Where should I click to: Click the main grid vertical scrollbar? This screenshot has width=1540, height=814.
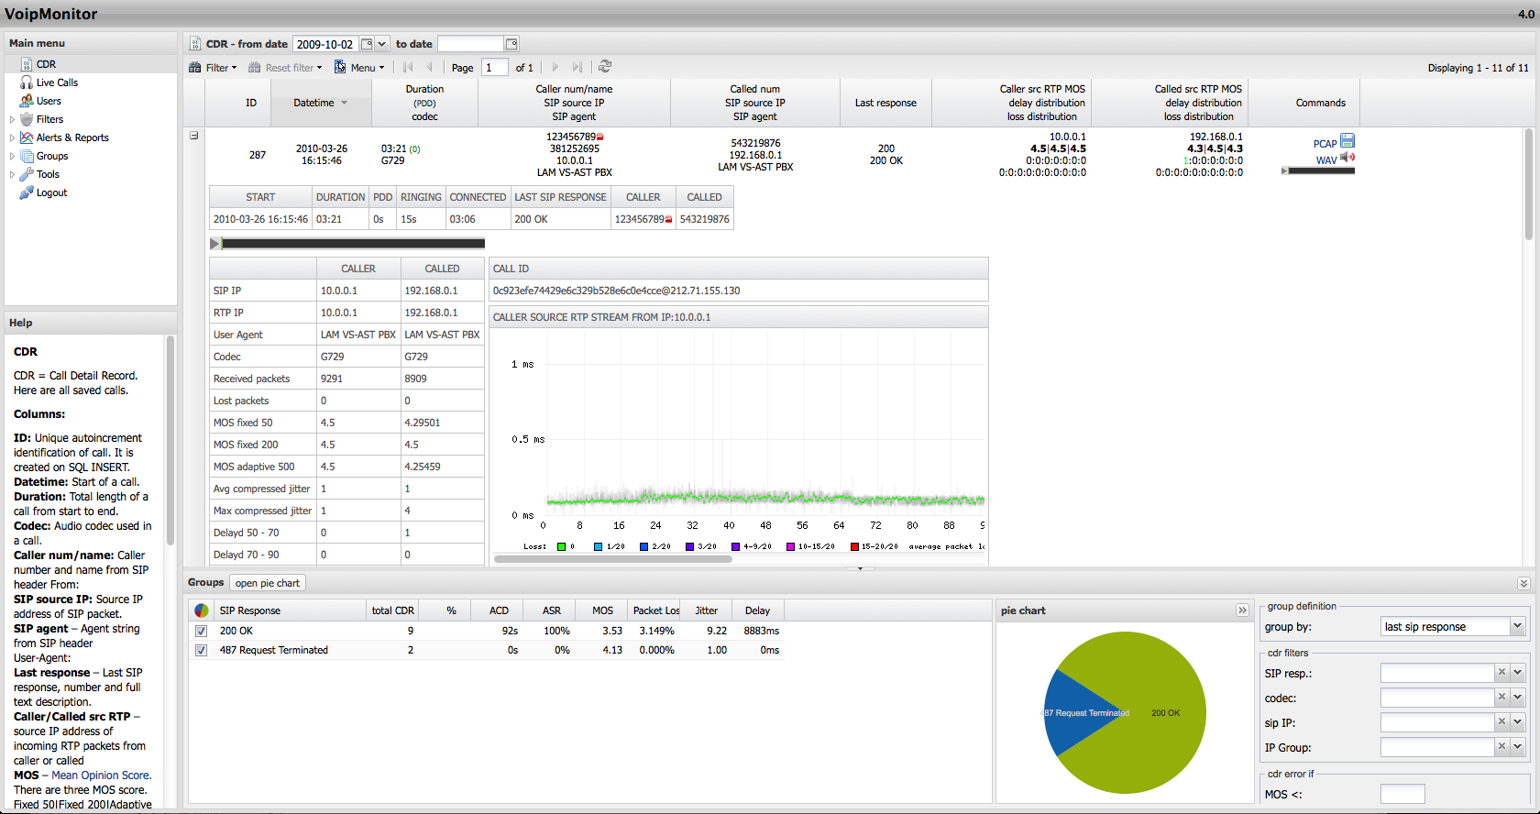(1529, 183)
